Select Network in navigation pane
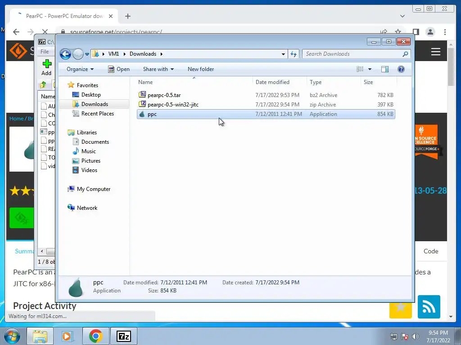Image resolution: width=461 pixels, height=345 pixels. (x=87, y=208)
